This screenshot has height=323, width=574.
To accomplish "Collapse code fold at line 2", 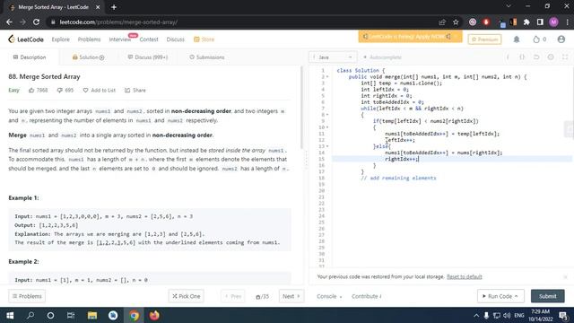I will pos(327,77).
